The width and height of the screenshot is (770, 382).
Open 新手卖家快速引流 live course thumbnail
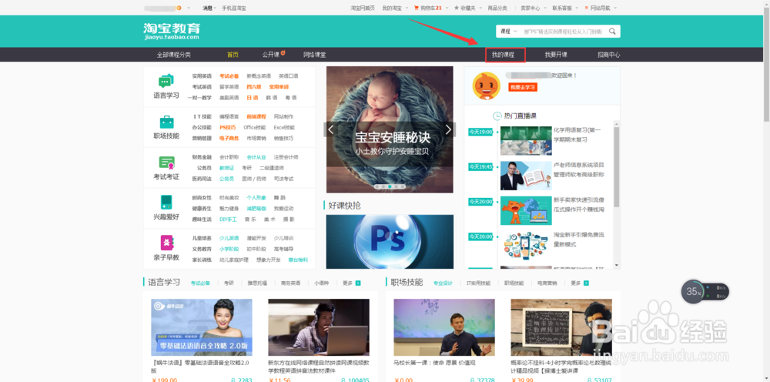526,211
